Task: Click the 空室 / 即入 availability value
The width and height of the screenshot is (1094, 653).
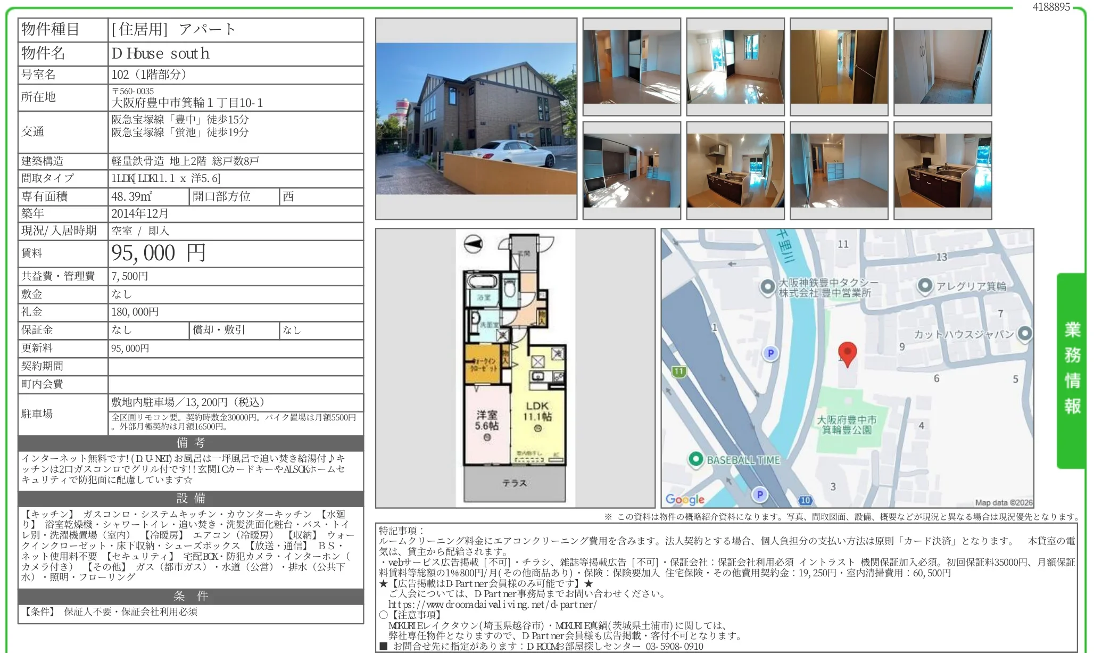Action: point(140,231)
